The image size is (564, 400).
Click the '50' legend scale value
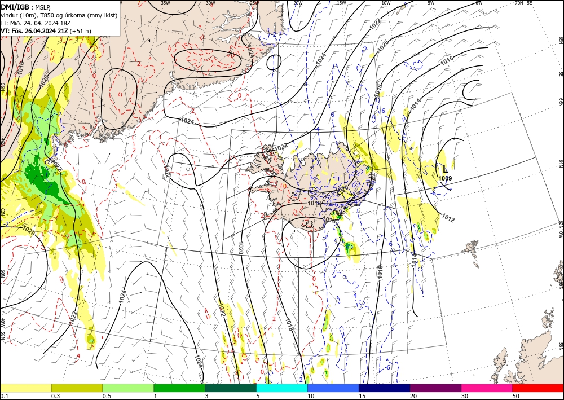pos(516,396)
